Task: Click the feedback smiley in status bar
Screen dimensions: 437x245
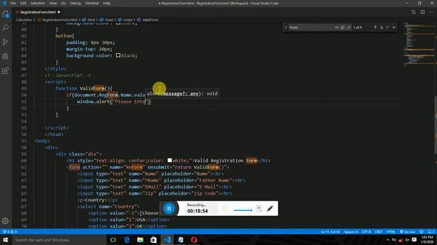Action: coord(421,231)
